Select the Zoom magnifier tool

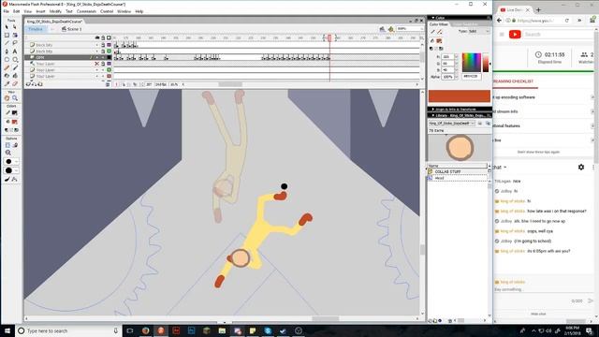(x=15, y=98)
